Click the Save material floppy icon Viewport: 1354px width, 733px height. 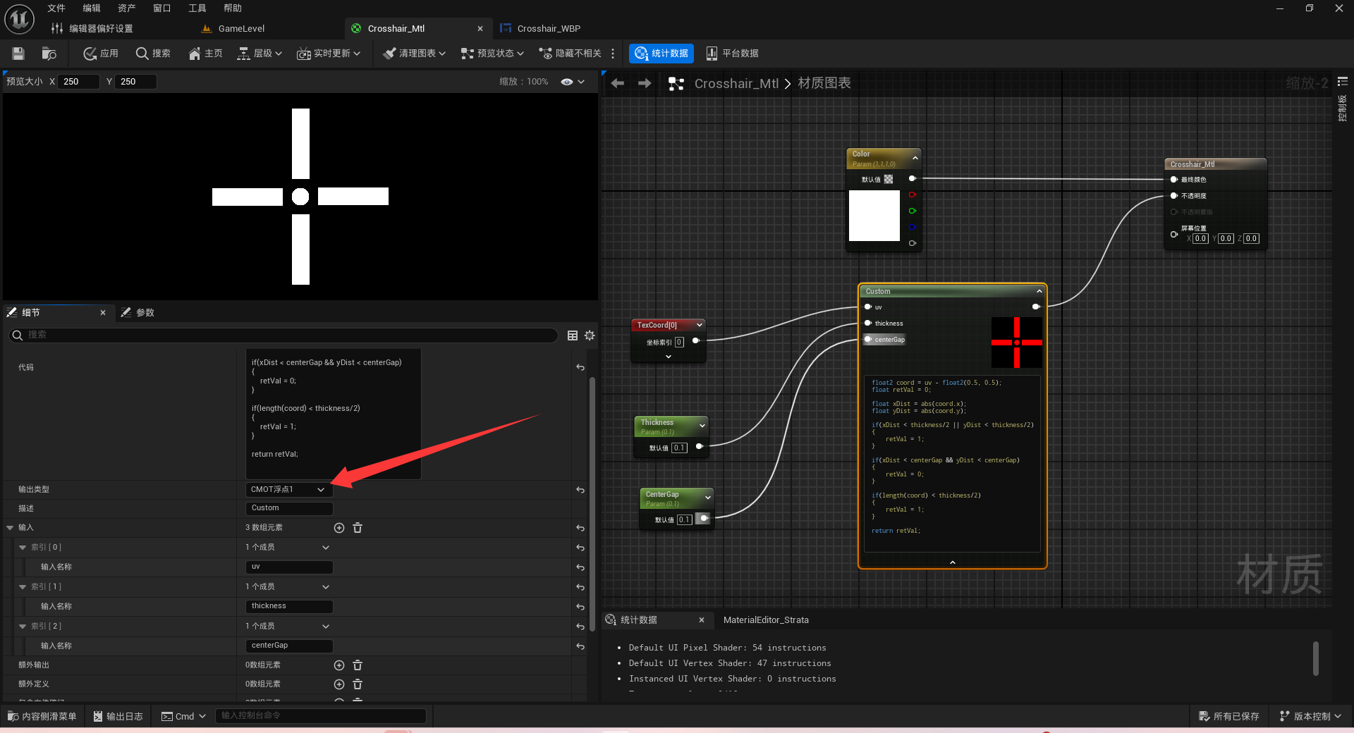(x=18, y=54)
